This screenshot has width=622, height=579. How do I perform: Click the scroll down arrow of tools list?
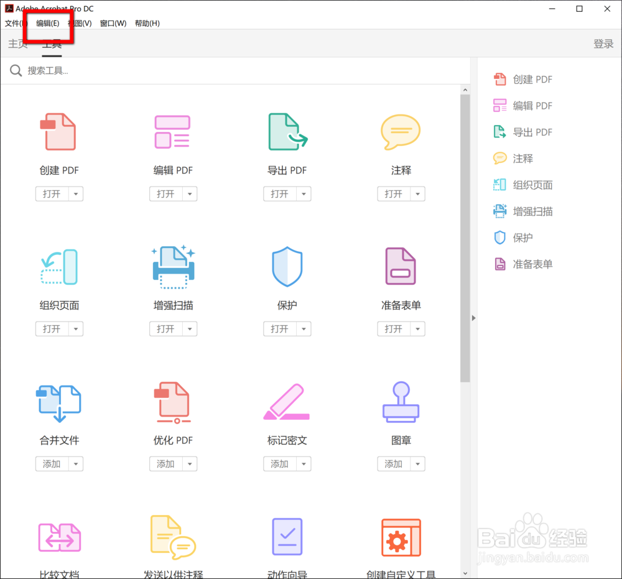click(x=465, y=573)
